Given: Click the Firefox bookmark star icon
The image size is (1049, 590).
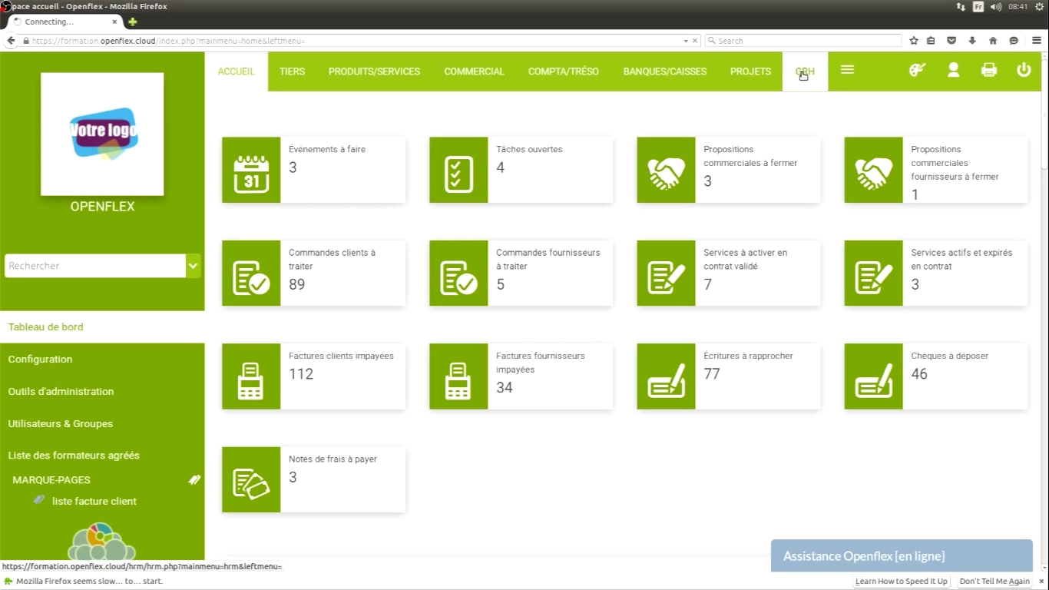Looking at the screenshot, I should [x=914, y=41].
